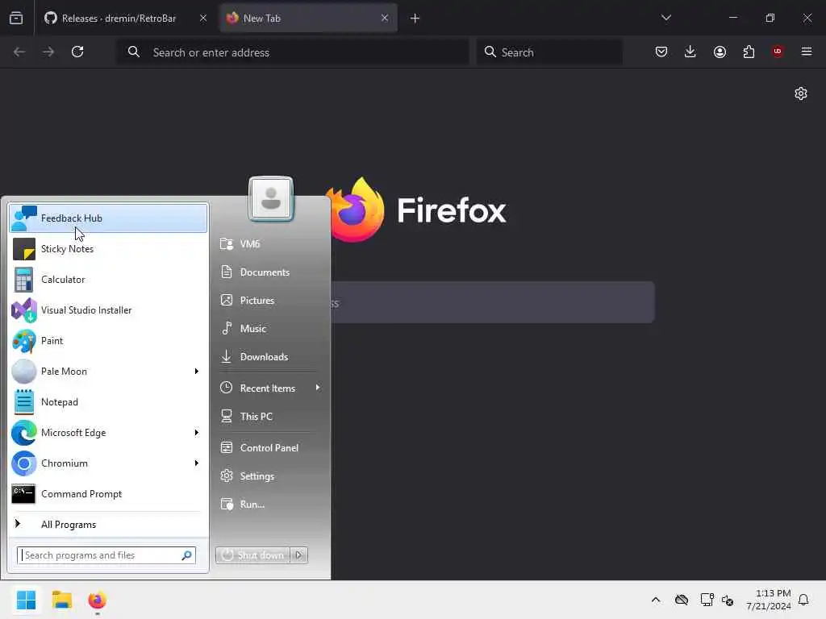Open notifications bell icon

tap(804, 600)
